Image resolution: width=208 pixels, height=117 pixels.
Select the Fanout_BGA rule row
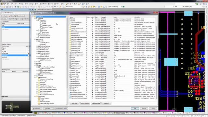coord(112,71)
